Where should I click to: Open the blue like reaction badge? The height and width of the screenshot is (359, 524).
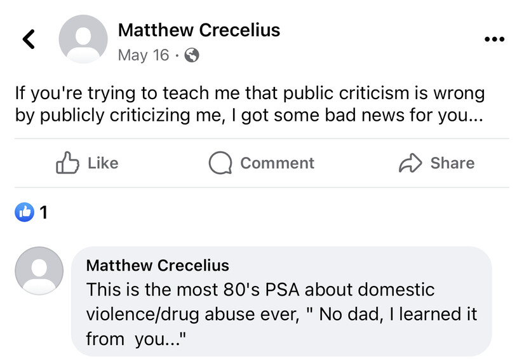pos(24,212)
